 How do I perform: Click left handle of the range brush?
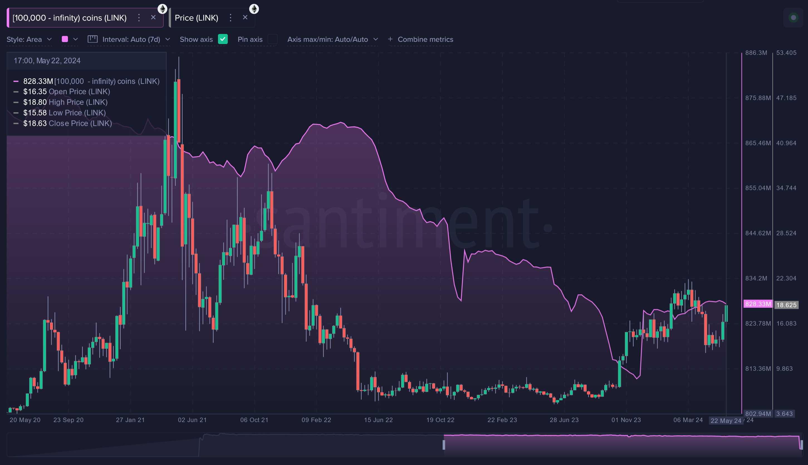(x=444, y=445)
